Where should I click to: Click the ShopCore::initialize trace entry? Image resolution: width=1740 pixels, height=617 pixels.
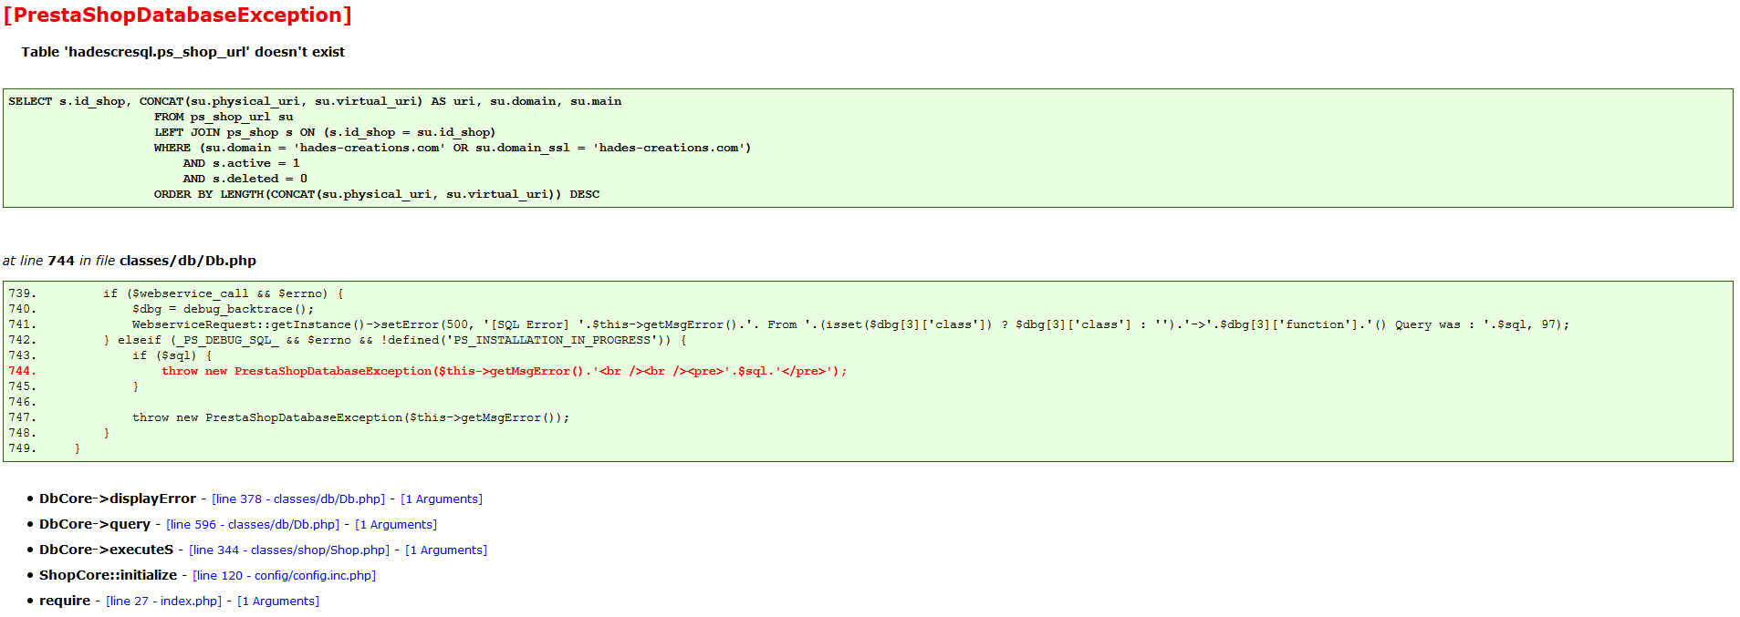109,575
